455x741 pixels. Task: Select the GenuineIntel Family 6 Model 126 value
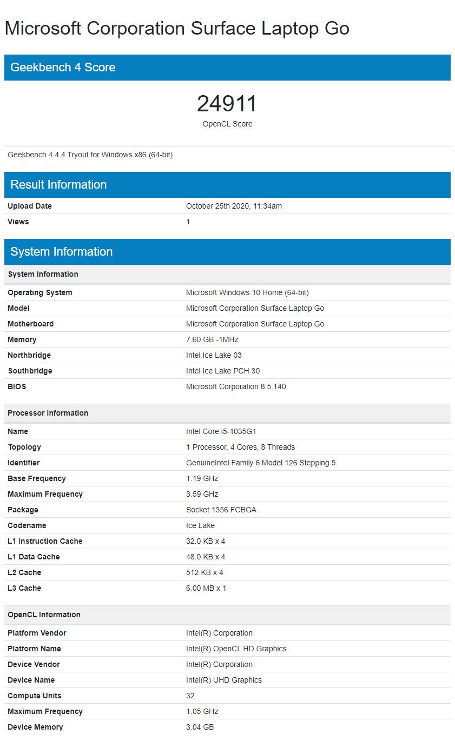[261, 463]
